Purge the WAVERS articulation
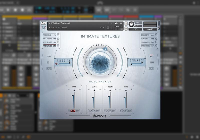This screenshot has height=140, width=200. pyautogui.click(x=156, y=38)
